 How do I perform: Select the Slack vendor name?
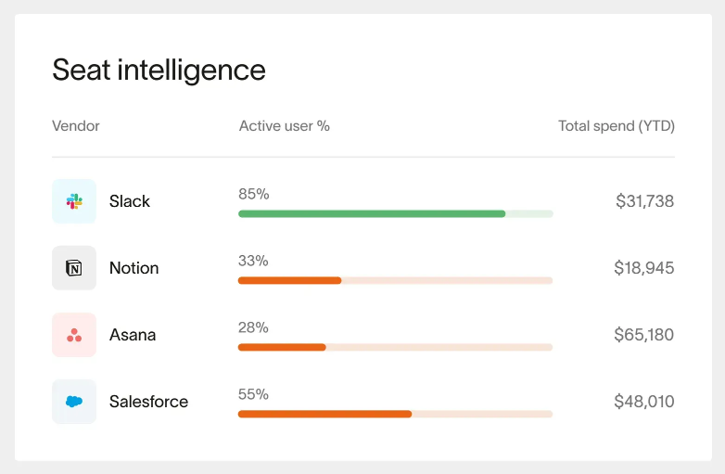pos(130,201)
